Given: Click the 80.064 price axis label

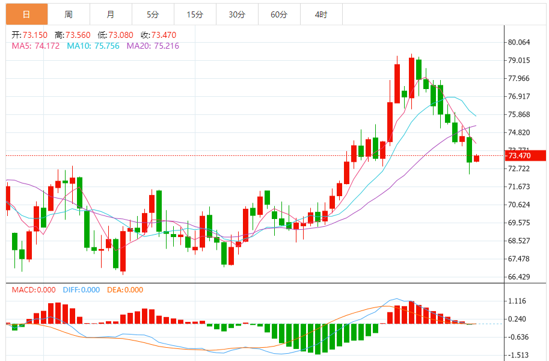Looking at the screenshot, I should click(x=519, y=42).
